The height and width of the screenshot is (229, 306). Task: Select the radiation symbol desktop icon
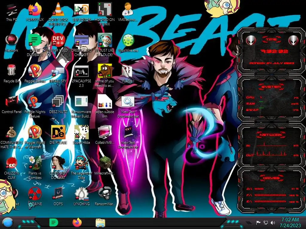click(x=35, y=194)
